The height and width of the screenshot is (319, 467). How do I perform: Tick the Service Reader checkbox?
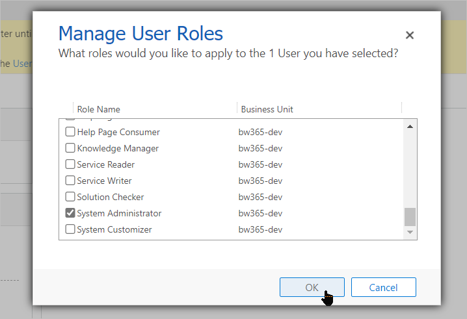point(70,164)
